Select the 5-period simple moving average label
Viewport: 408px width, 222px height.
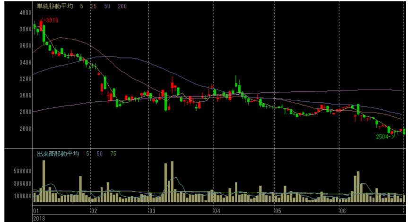[82, 7]
